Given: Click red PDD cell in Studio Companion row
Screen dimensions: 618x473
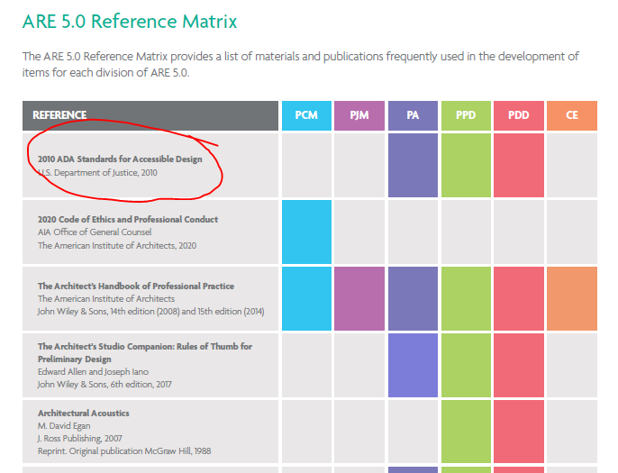Looking at the screenshot, I should click(519, 365).
